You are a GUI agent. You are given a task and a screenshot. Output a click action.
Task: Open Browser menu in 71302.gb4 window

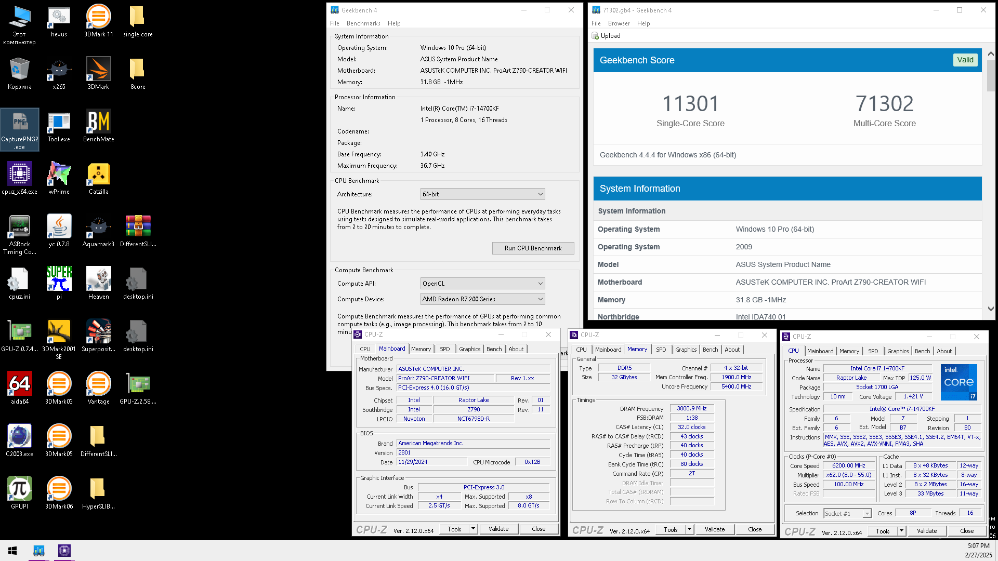click(x=619, y=23)
